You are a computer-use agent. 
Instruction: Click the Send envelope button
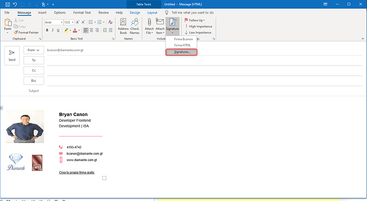(12, 55)
